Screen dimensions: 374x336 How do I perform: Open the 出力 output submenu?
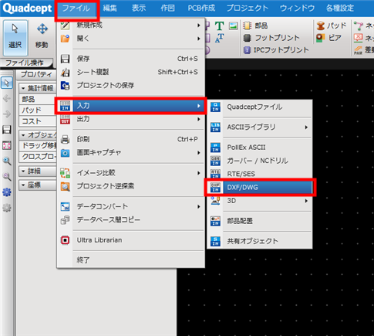click(x=131, y=119)
